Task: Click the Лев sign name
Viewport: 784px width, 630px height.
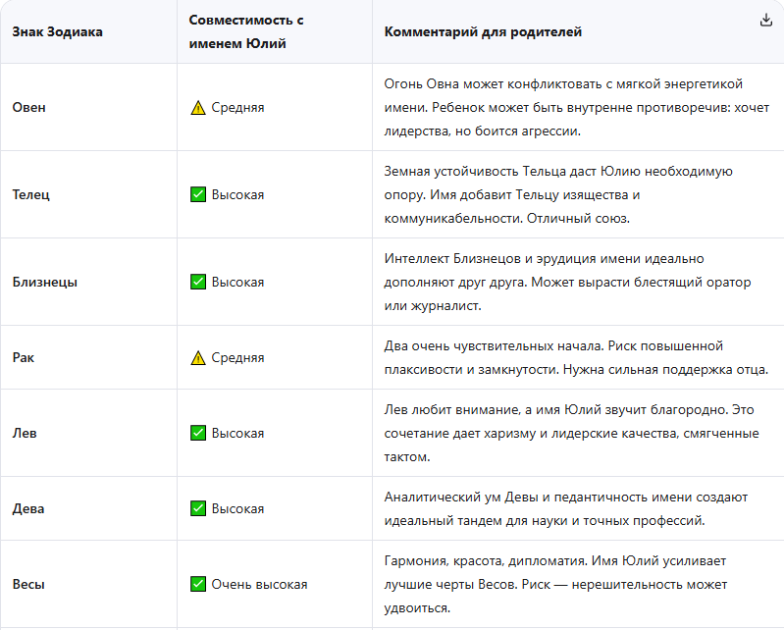Action: click(25, 433)
